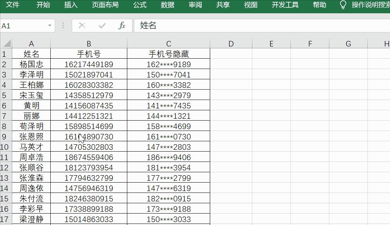The width and height of the screenshot is (390, 225).
Task: Open the 页面布局 tab
Action: point(105,5)
